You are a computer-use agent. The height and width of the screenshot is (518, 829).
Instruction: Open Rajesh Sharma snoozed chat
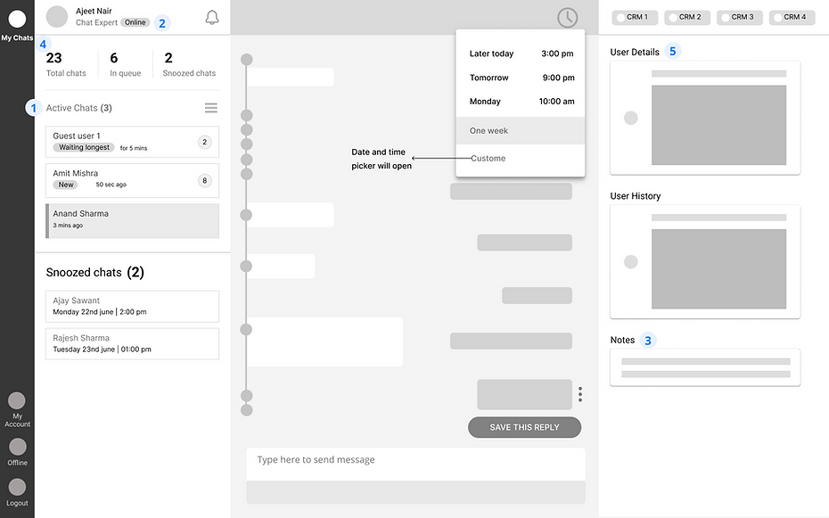pos(132,343)
